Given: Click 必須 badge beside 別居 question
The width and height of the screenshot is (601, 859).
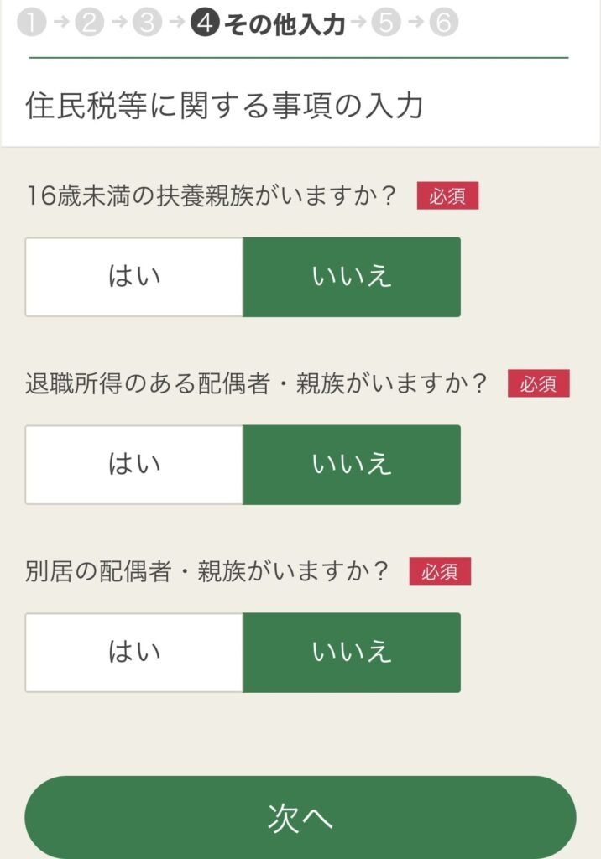Looking at the screenshot, I should [x=440, y=571].
